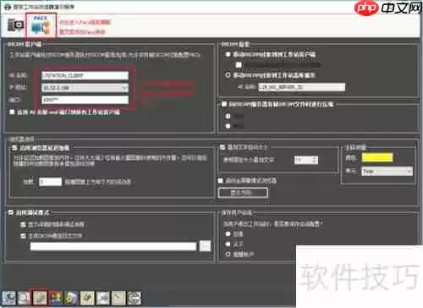The height and width of the screenshot is (308, 423).
Task: Toggle the image cache group checkbox
Action: pyautogui.click(x=14, y=148)
